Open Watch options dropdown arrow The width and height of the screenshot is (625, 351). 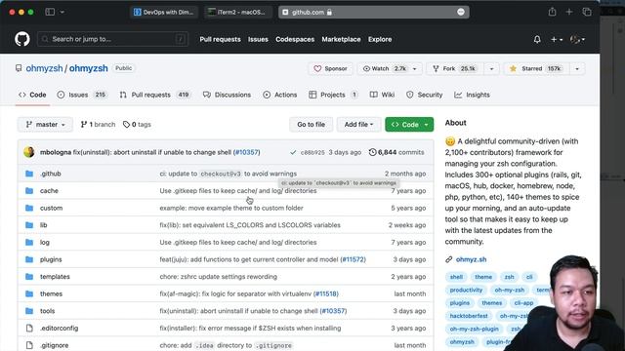414,68
